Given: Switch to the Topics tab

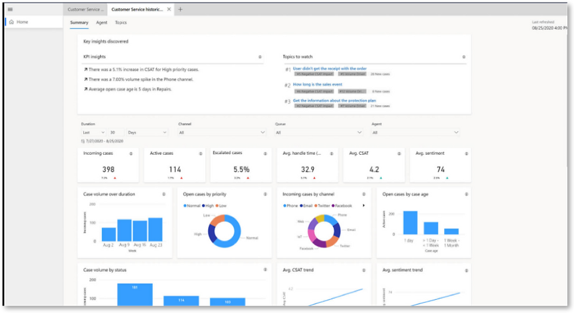Looking at the screenshot, I should coord(121,23).
